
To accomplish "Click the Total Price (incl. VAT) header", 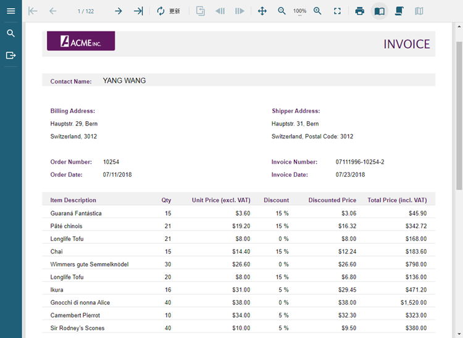I will point(397,200).
